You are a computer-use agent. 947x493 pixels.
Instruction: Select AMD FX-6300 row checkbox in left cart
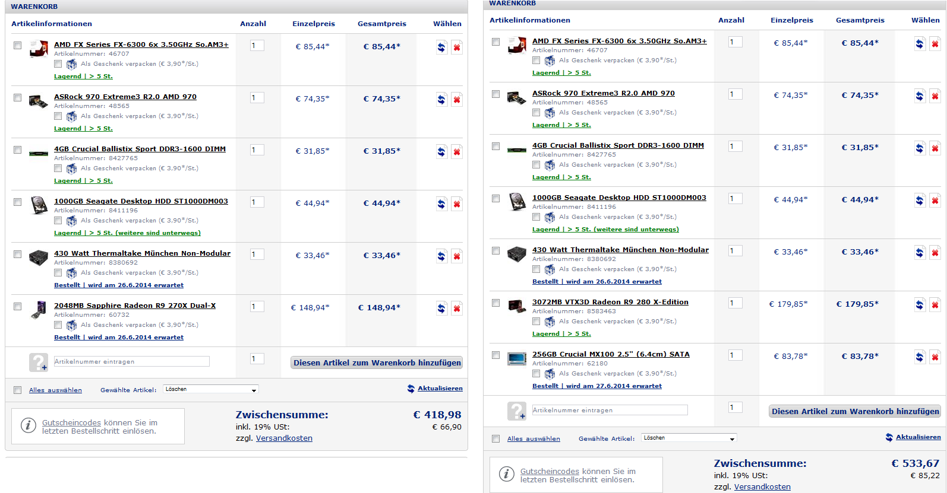pos(17,46)
